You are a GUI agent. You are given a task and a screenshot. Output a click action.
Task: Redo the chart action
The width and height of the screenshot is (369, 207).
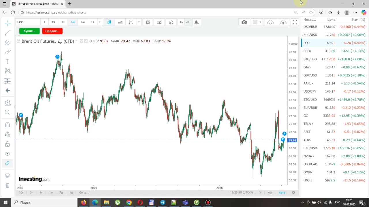click(x=188, y=22)
